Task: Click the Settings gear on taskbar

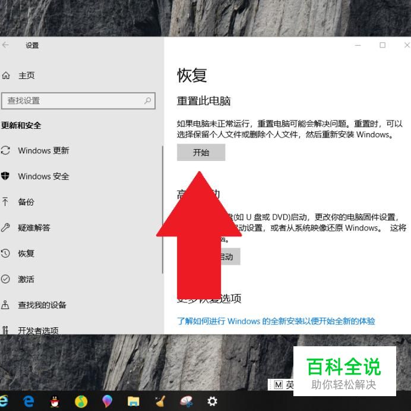Action: point(212,401)
